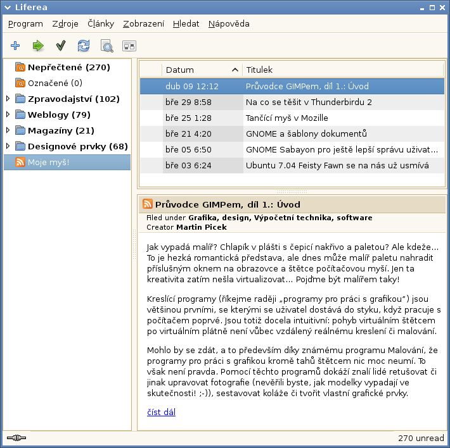Open the Nápověda menu
Screen dimensions: 450x448
tap(229, 24)
